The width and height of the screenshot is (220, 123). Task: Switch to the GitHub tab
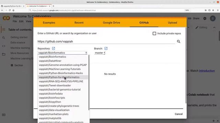pyautogui.click(x=144, y=23)
